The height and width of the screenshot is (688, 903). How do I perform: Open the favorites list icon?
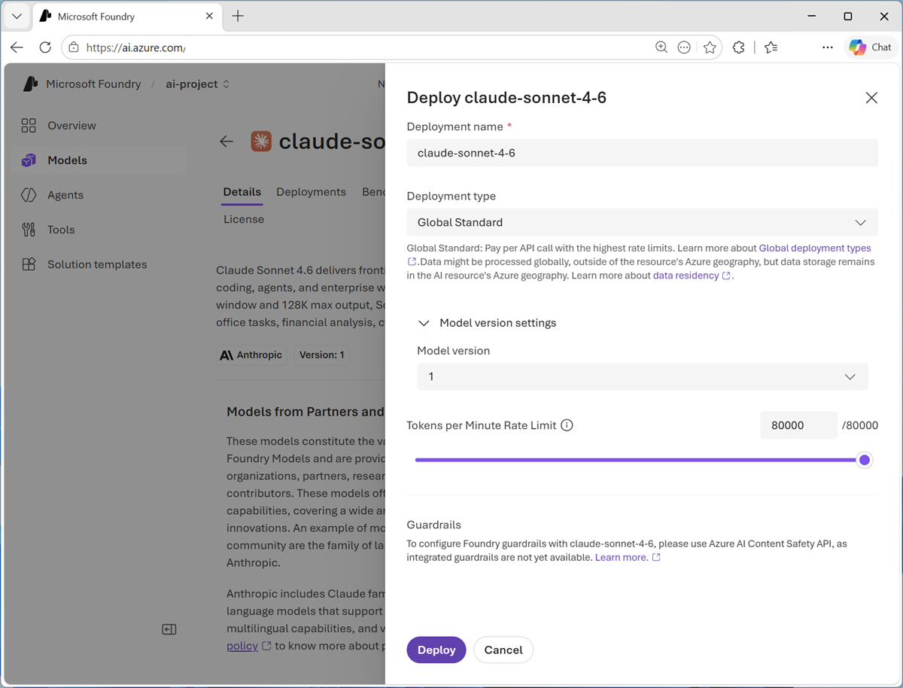coord(771,47)
